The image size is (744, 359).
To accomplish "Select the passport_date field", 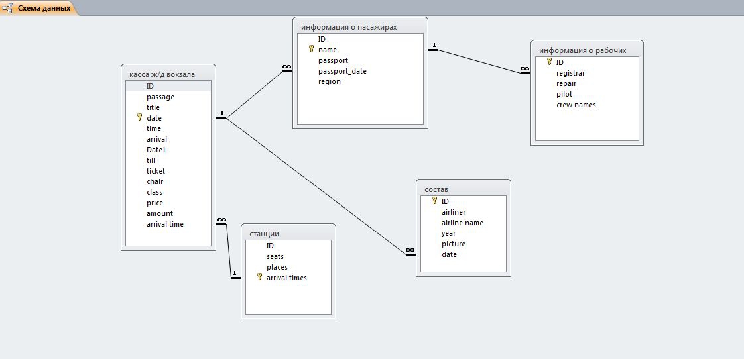I will (x=342, y=71).
